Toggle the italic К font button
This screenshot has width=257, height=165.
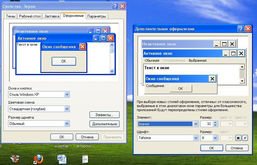pos(245,138)
